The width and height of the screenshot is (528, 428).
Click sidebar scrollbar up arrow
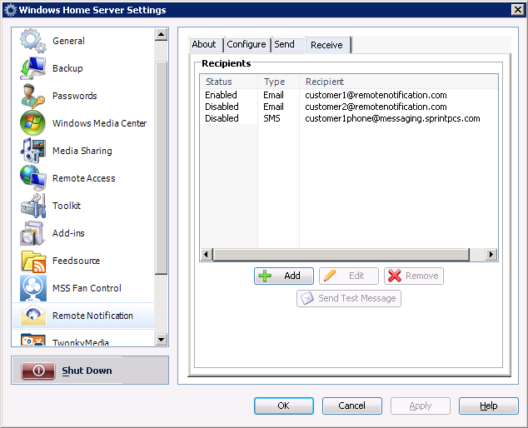click(162, 34)
